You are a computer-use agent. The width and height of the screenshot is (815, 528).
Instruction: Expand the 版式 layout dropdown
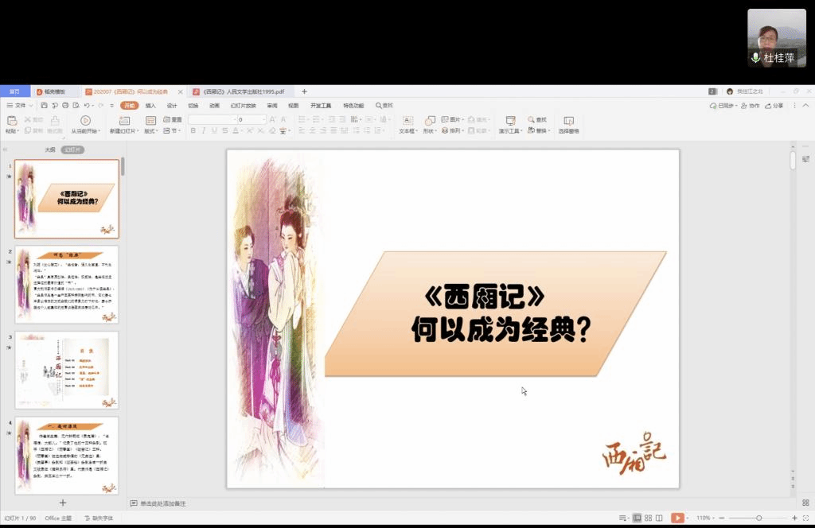pyautogui.click(x=150, y=130)
